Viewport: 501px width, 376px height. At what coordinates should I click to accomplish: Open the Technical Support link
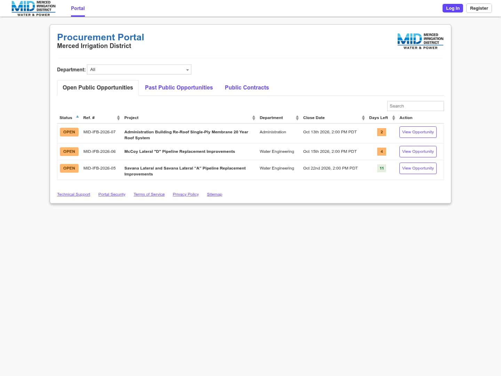73,194
